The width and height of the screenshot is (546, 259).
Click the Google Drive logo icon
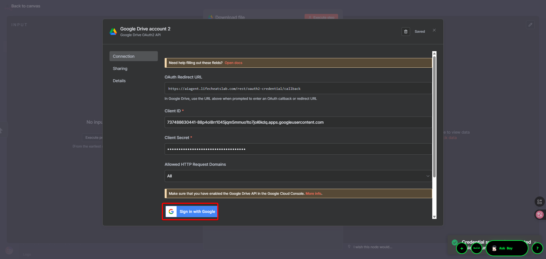pyautogui.click(x=113, y=32)
